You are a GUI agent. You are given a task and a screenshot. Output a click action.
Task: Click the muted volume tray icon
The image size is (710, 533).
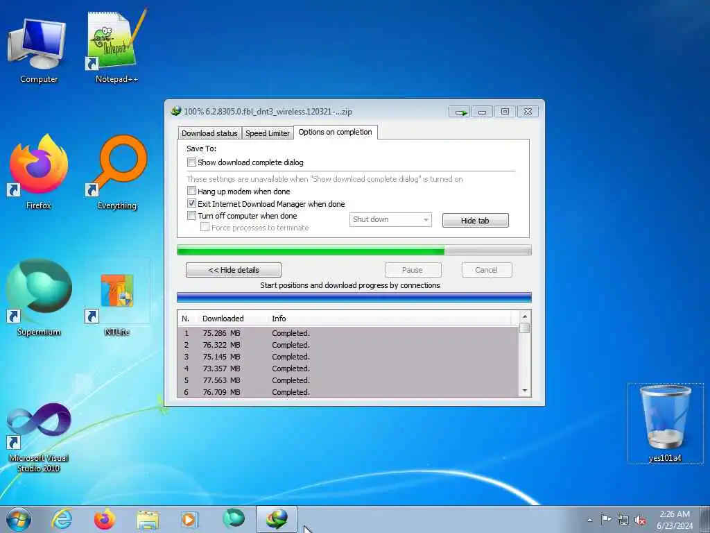click(x=640, y=521)
